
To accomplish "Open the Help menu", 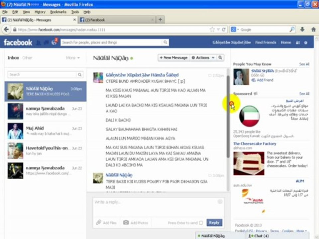I will (87, 12).
